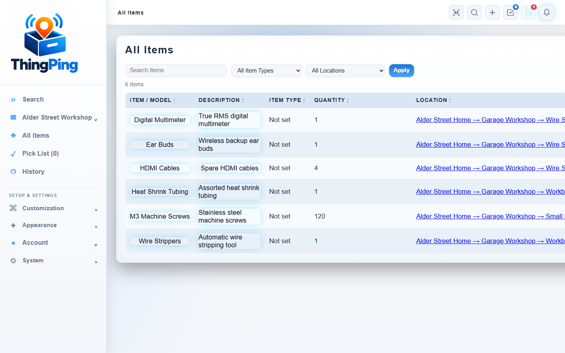
Task: Open the Heat Shrink Tubing location link
Action: [x=490, y=191]
